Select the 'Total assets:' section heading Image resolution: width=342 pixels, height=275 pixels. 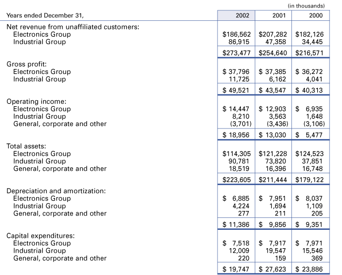(x=27, y=146)
